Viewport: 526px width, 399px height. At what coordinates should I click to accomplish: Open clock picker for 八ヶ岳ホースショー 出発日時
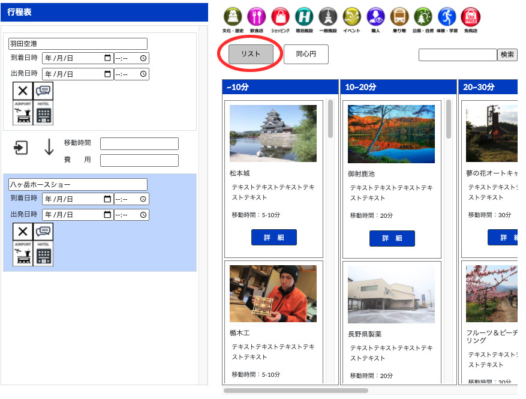point(143,215)
